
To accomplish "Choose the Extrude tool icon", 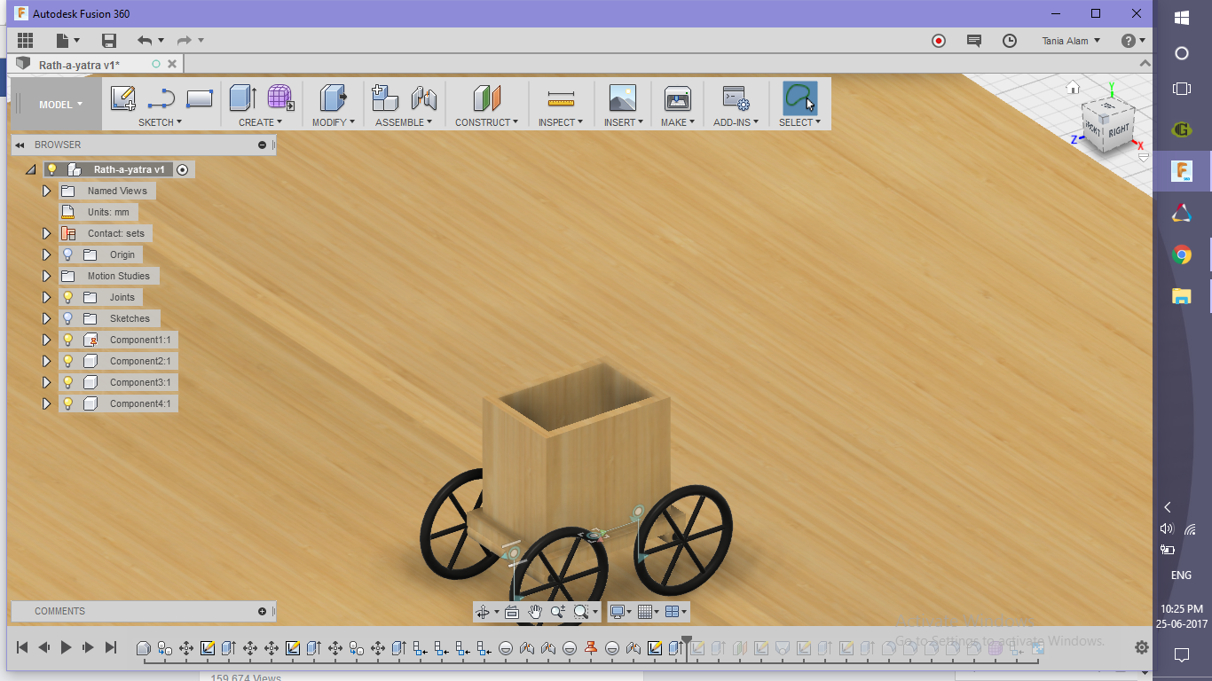I will 242,98.
